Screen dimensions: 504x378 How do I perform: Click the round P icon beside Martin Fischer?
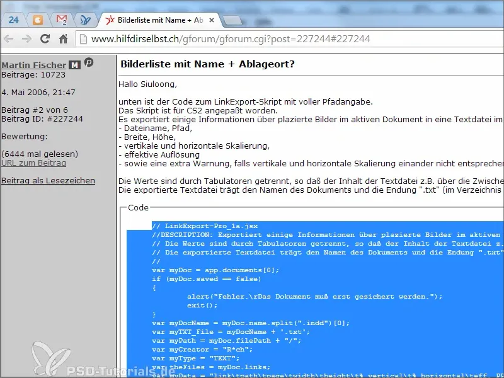89,62
